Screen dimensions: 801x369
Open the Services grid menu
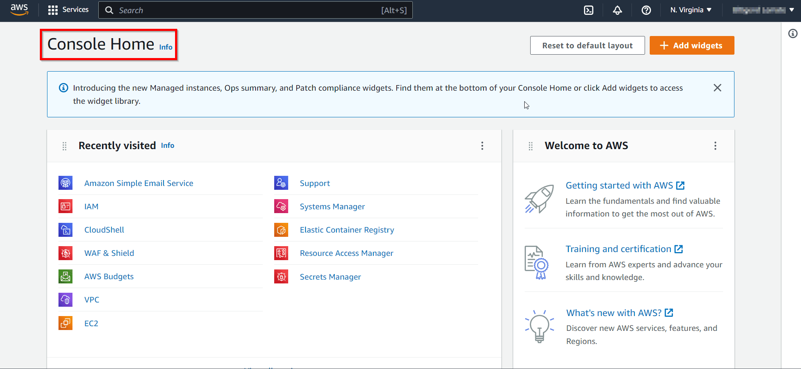tap(53, 10)
